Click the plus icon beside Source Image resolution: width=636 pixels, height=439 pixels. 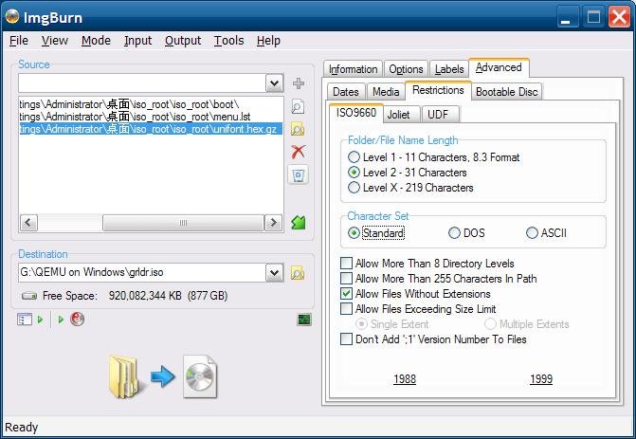[x=299, y=83]
